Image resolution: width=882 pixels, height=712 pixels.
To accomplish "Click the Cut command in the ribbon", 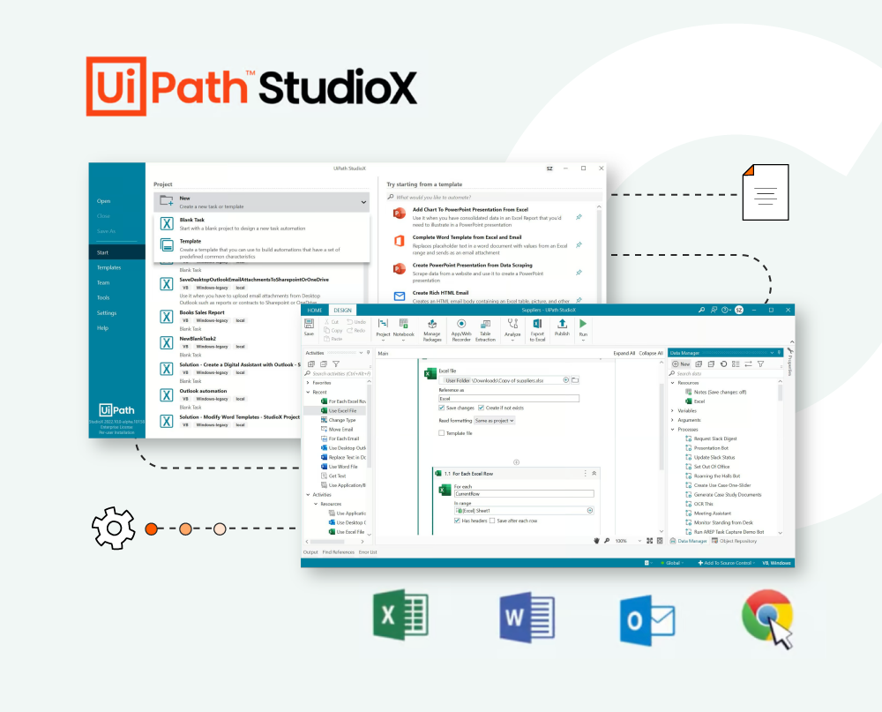I will pos(332,322).
